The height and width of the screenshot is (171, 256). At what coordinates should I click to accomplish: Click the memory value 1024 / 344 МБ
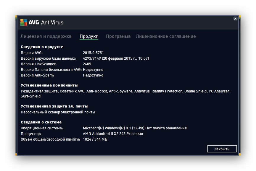95,139
